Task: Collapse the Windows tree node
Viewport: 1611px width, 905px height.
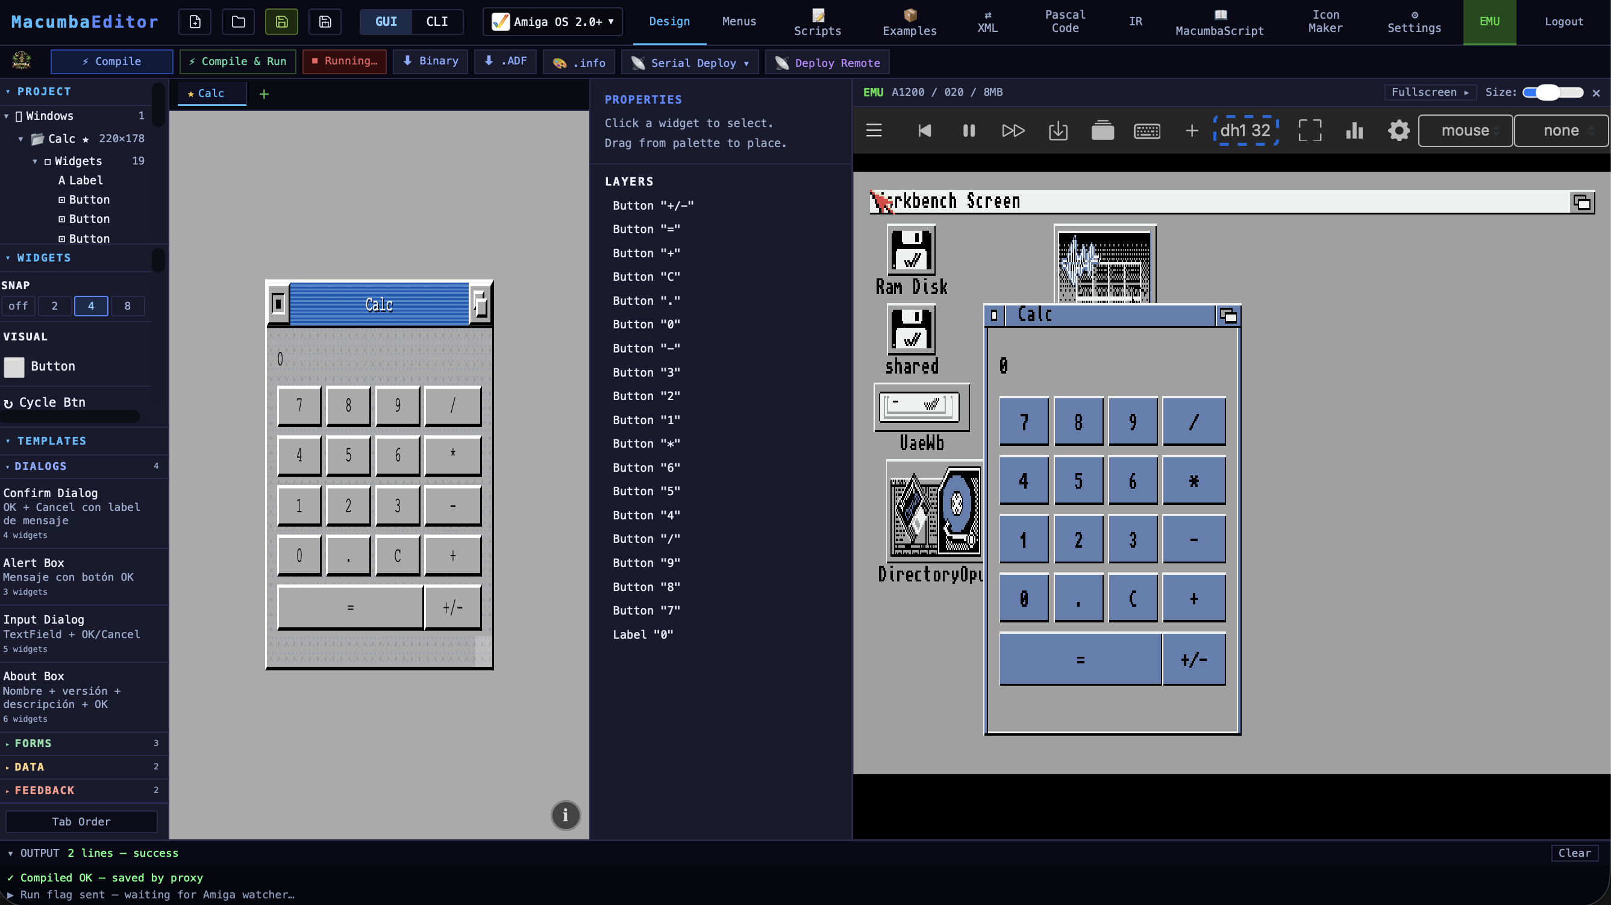Action: (6, 116)
